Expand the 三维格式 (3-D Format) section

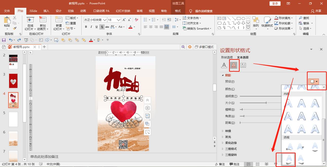coord(231,149)
